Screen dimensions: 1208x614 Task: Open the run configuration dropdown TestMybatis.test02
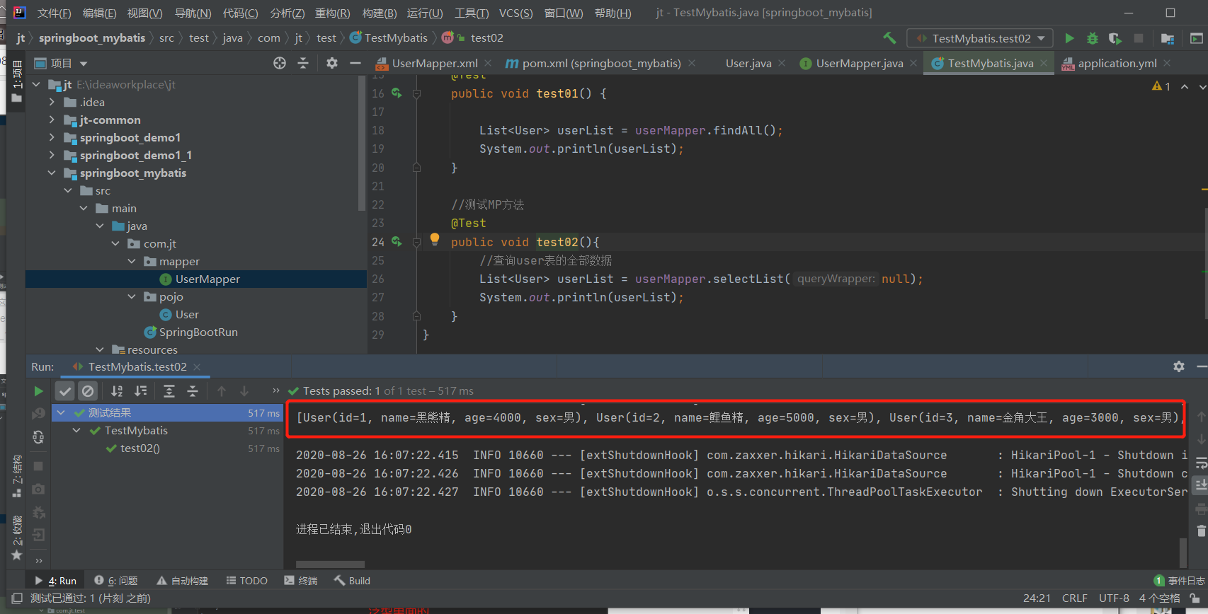[x=980, y=38]
